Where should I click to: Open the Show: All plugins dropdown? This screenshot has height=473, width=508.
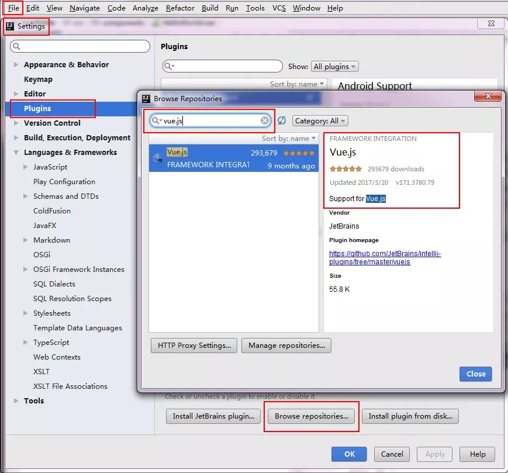334,67
